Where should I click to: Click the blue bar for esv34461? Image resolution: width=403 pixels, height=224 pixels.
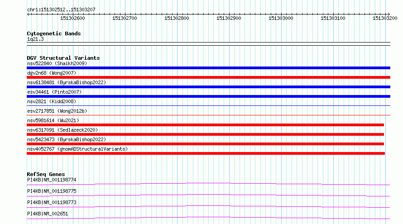pos(208,96)
